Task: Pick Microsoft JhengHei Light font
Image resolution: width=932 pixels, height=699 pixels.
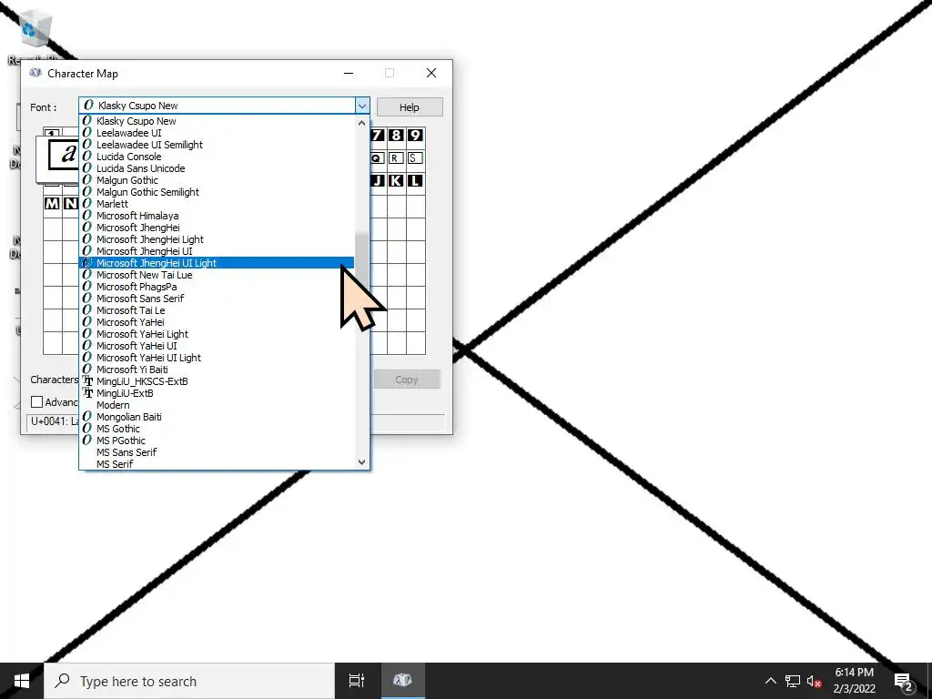Action: 217,239
